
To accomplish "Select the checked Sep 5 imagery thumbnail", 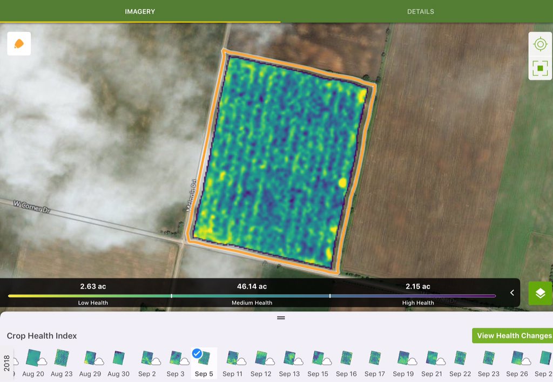I will pyautogui.click(x=204, y=363).
